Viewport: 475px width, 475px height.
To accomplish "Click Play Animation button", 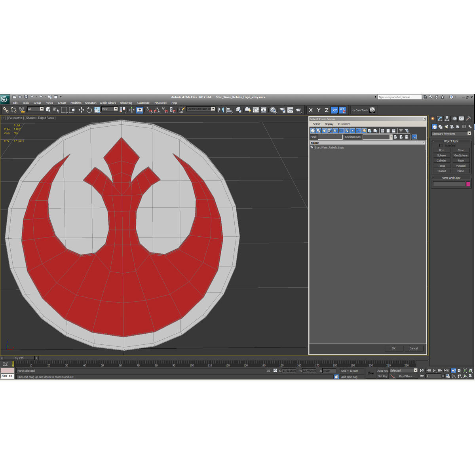I will click(x=434, y=370).
